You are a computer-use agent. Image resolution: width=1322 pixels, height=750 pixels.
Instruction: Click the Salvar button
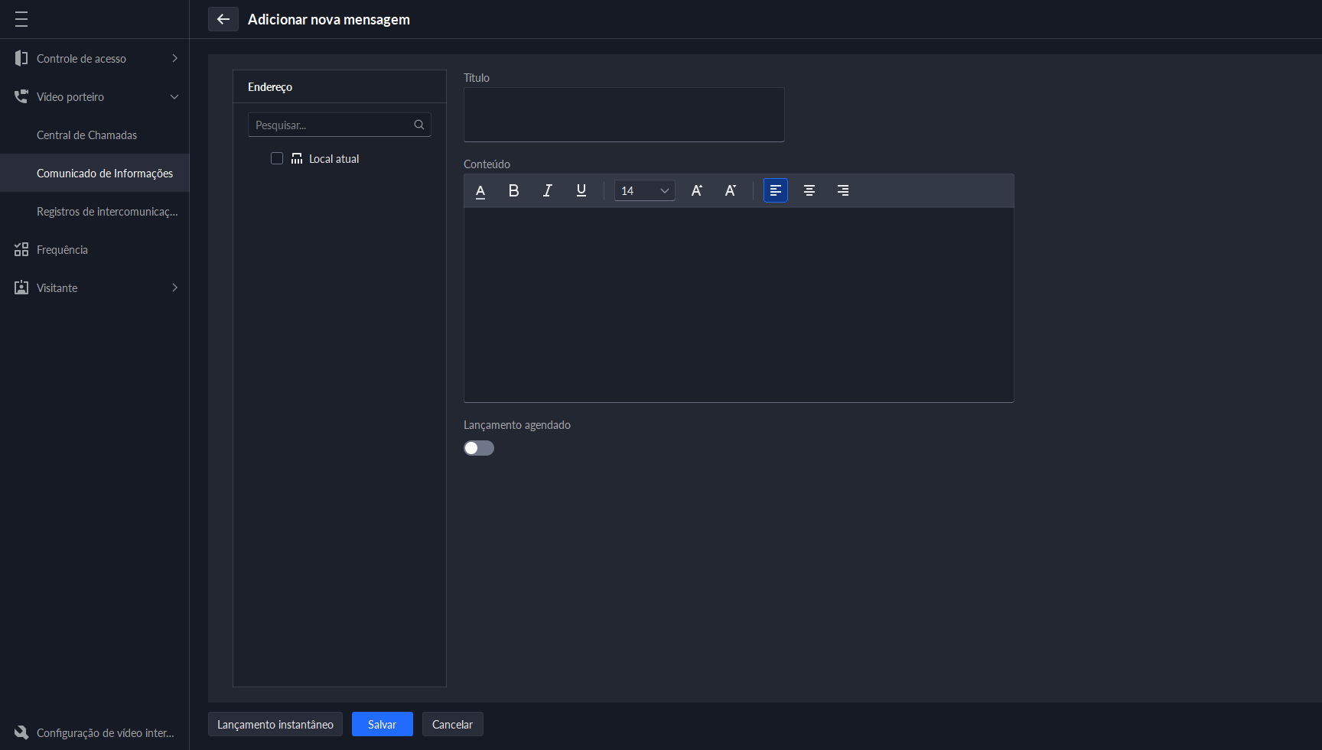(x=382, y=725)
